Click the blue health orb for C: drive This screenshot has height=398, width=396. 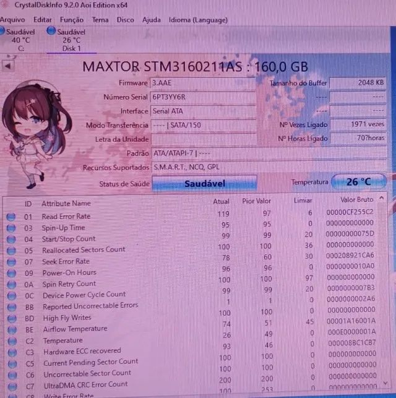pyautogui.click(x=2, y=31)
